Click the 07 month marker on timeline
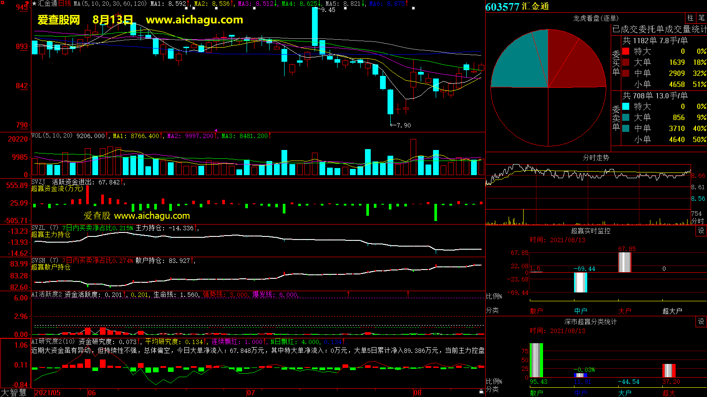707x397 pixels. (251, 393)
